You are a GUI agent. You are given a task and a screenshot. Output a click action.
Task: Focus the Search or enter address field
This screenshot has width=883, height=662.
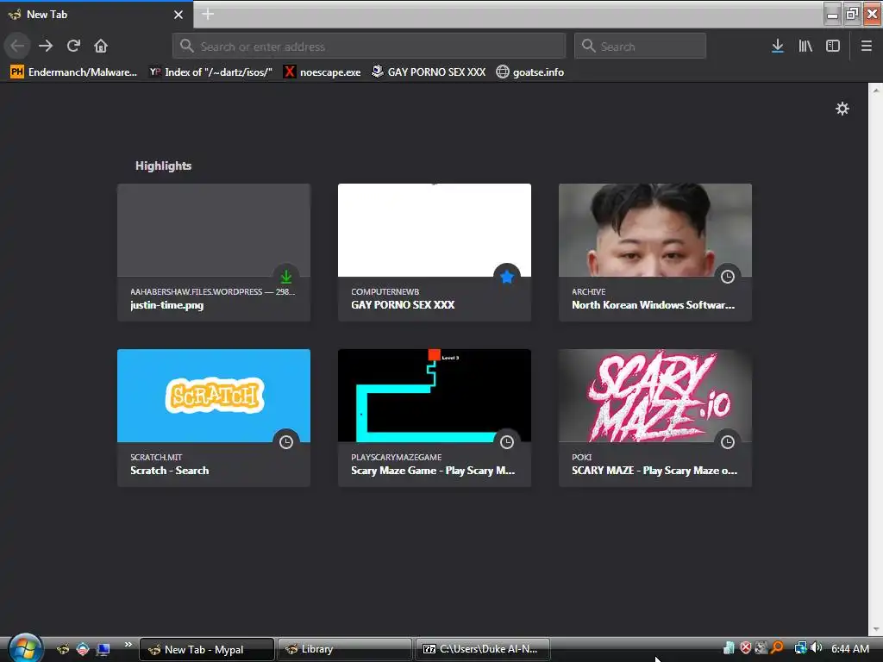pos(369,47)
